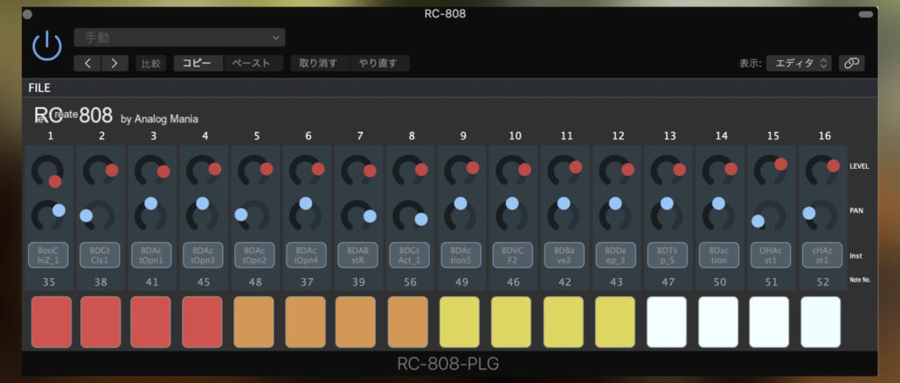Trigger red pad of channel 4

point(203,322)
